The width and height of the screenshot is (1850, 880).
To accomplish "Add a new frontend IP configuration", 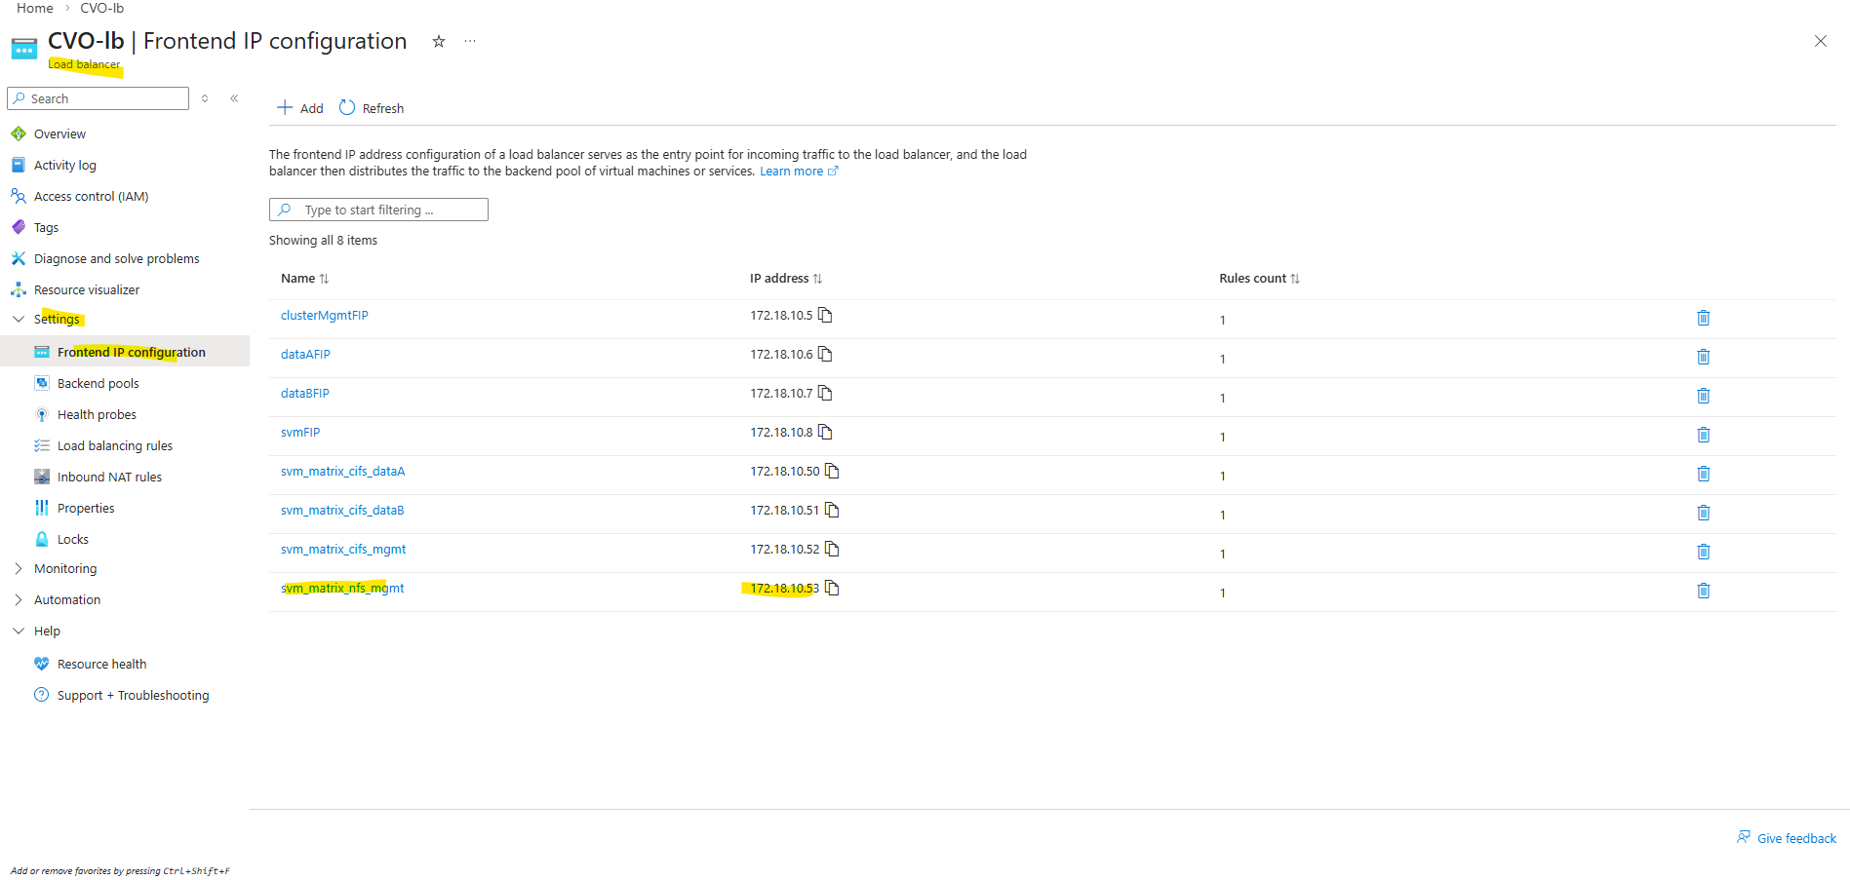I will pos(300,108).
